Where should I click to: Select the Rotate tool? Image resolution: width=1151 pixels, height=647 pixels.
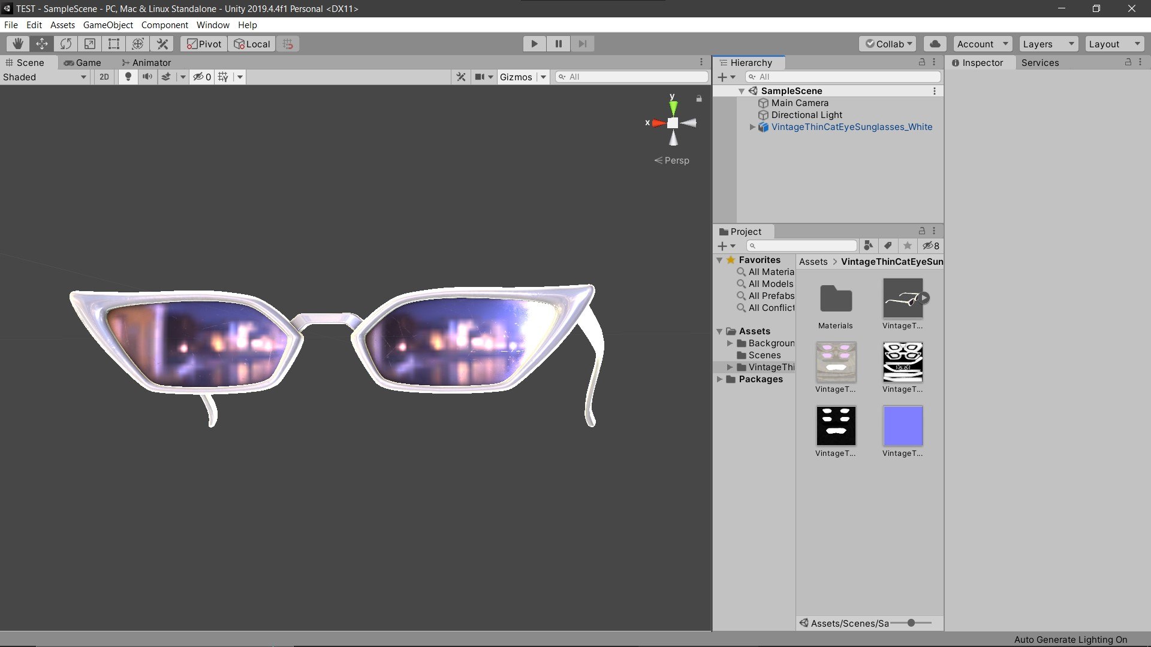click(x=66, y=44)
